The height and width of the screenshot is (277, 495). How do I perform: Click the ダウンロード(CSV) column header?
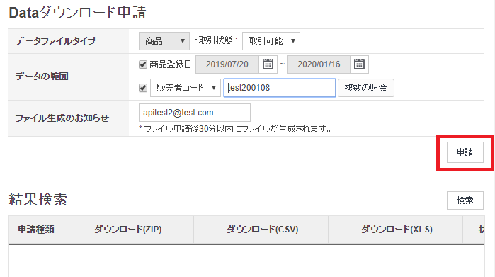[262, 230]
